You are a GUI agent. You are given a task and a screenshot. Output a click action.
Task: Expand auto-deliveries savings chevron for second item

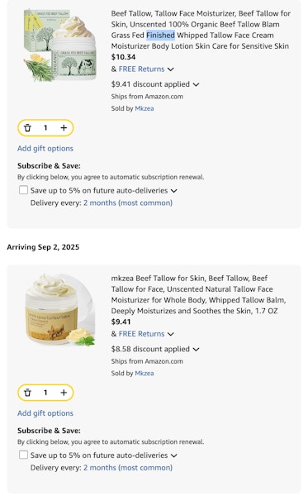coord(173,455)
